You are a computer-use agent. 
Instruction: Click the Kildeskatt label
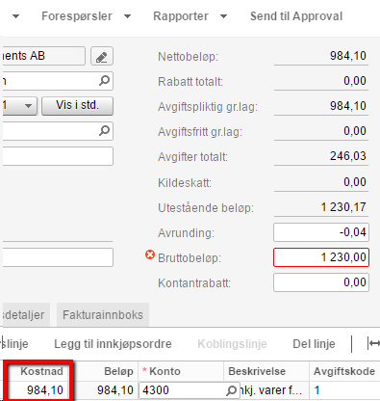(x=185, y=183)
